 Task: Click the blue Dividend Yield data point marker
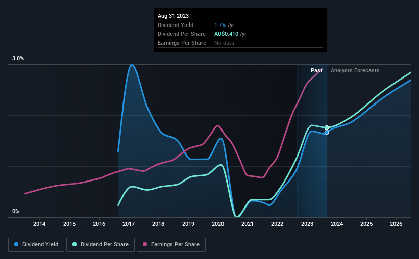click(327, 133)
